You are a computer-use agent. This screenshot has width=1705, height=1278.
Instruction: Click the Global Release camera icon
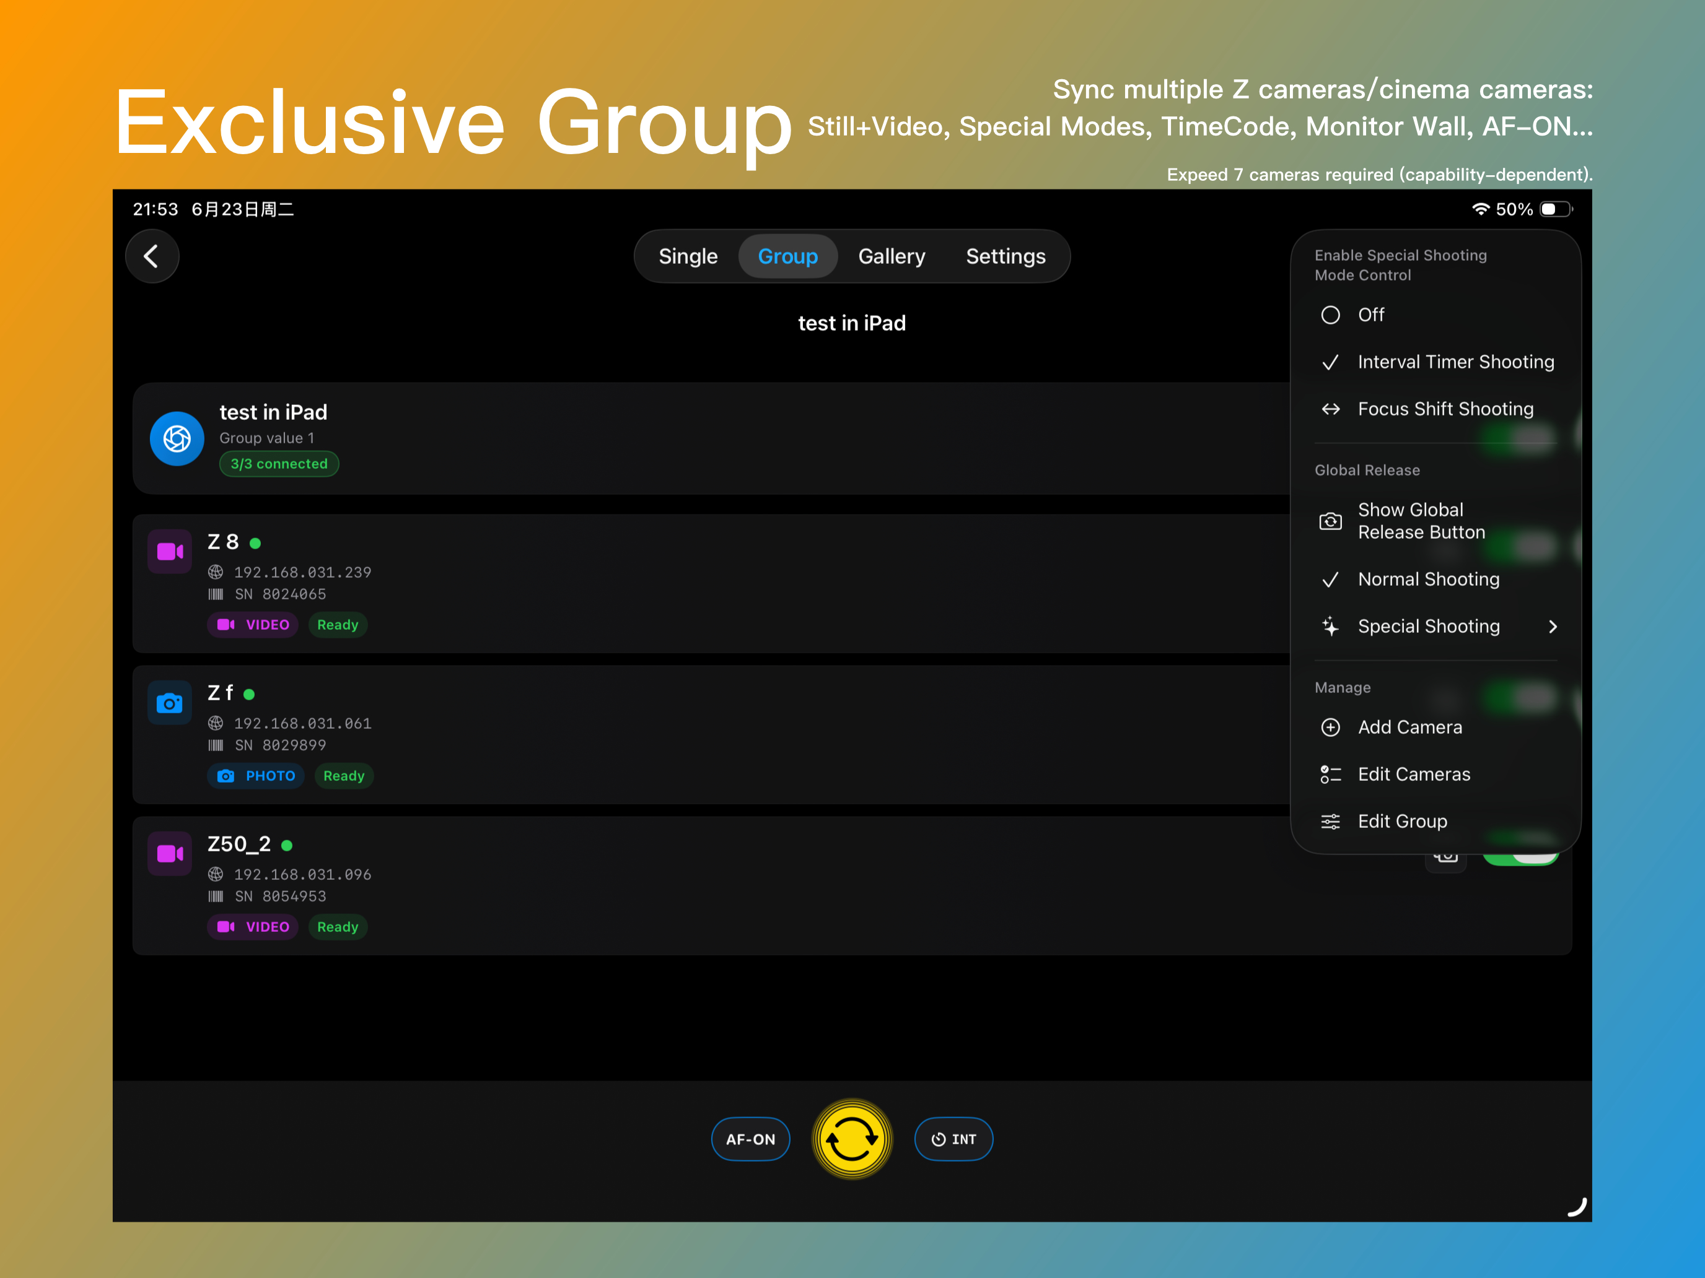click(1330, 521)
